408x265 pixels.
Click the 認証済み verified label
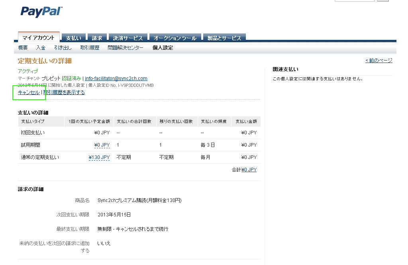71,79
